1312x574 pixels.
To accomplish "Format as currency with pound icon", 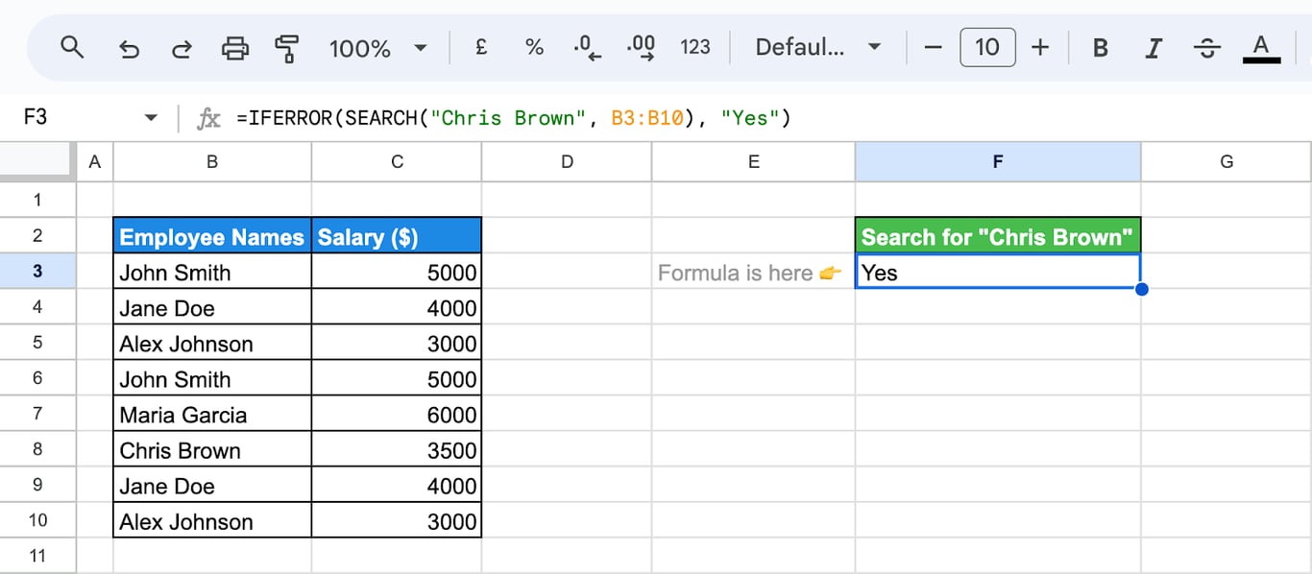I will click(x=481, y=47).
